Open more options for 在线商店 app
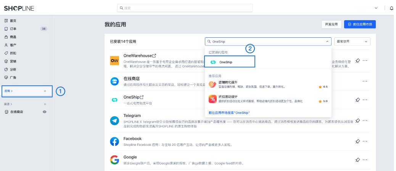 click(365, 81)
